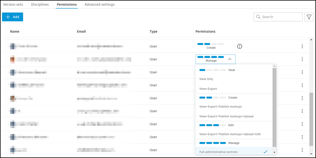Open three-dot menu for the Create-permission row
Image resolution: width=316 pixels, height=158 pixels.
[302, 46]
